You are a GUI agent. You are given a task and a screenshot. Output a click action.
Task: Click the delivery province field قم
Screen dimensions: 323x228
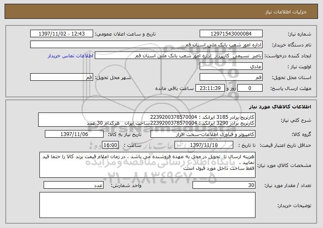coord(231,77)
